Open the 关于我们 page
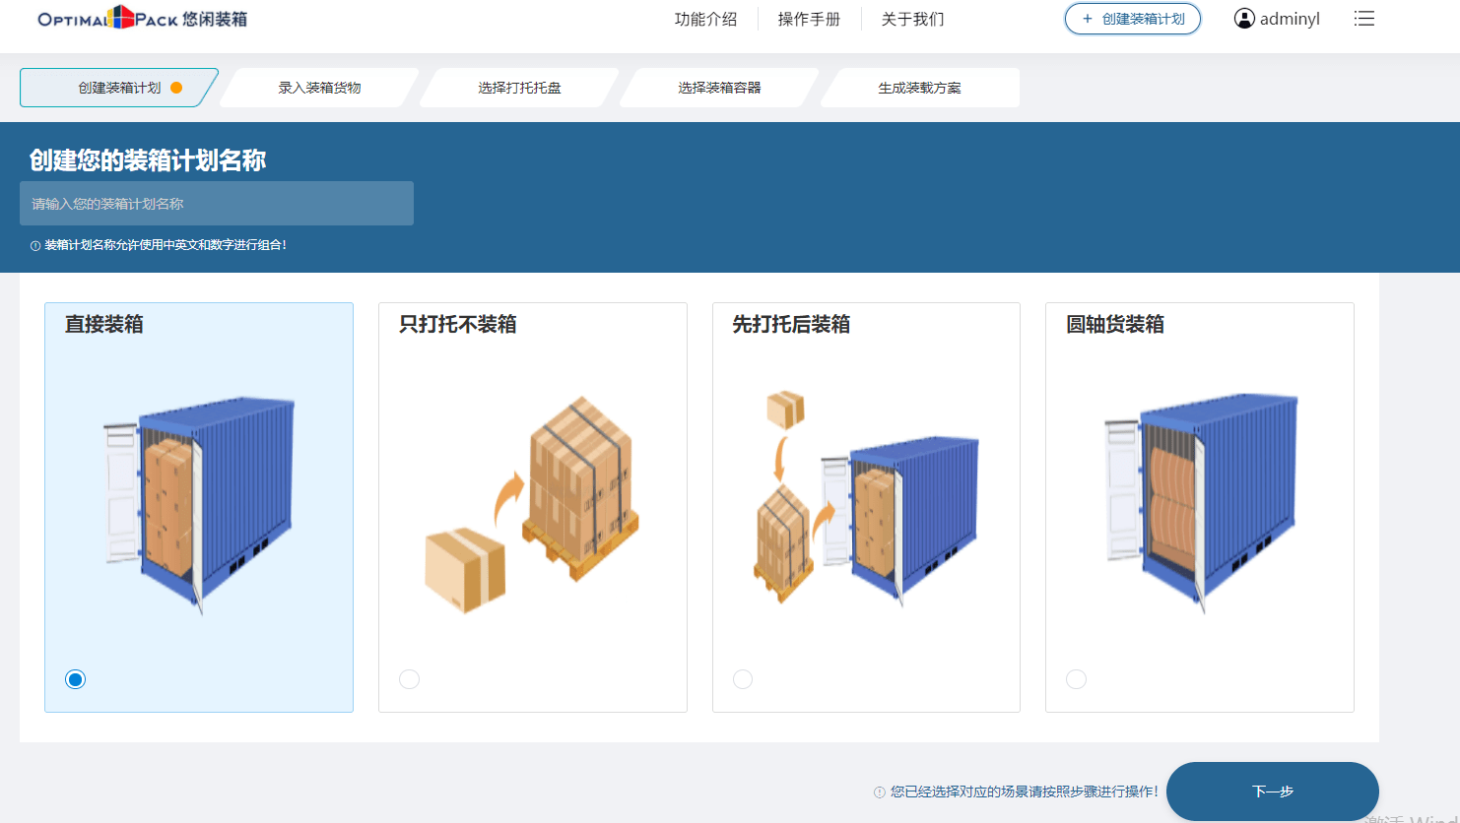This screenshot has width=1460, height=823. 911,18
